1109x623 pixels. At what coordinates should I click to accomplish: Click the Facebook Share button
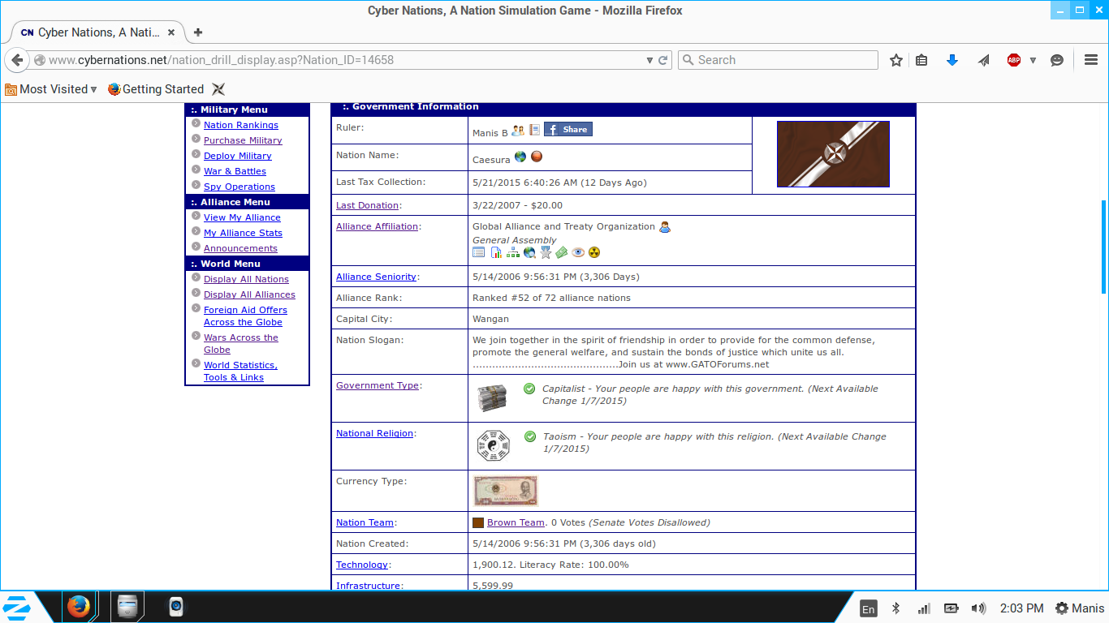coord(568,130)
